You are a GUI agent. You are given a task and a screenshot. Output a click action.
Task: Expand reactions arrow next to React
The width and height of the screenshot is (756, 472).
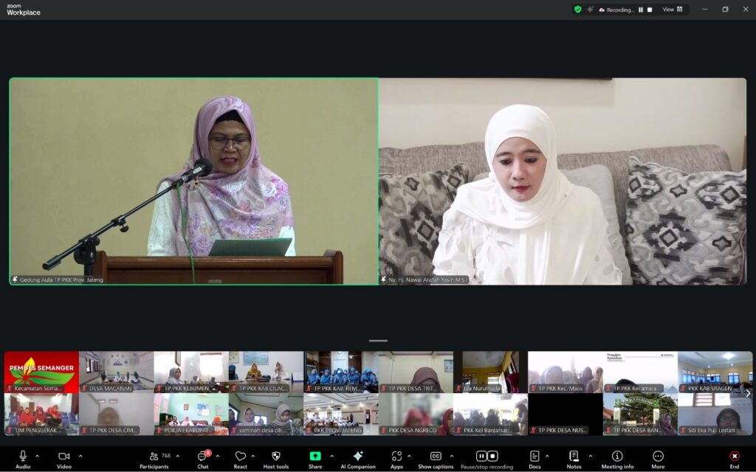coord(253,456)
